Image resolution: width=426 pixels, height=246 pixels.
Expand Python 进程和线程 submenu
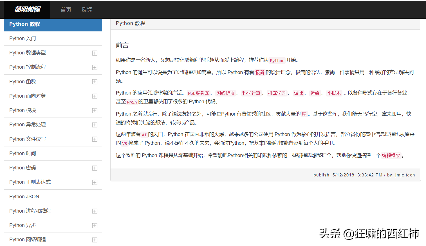pyautogui.click(x=95, y=211)
